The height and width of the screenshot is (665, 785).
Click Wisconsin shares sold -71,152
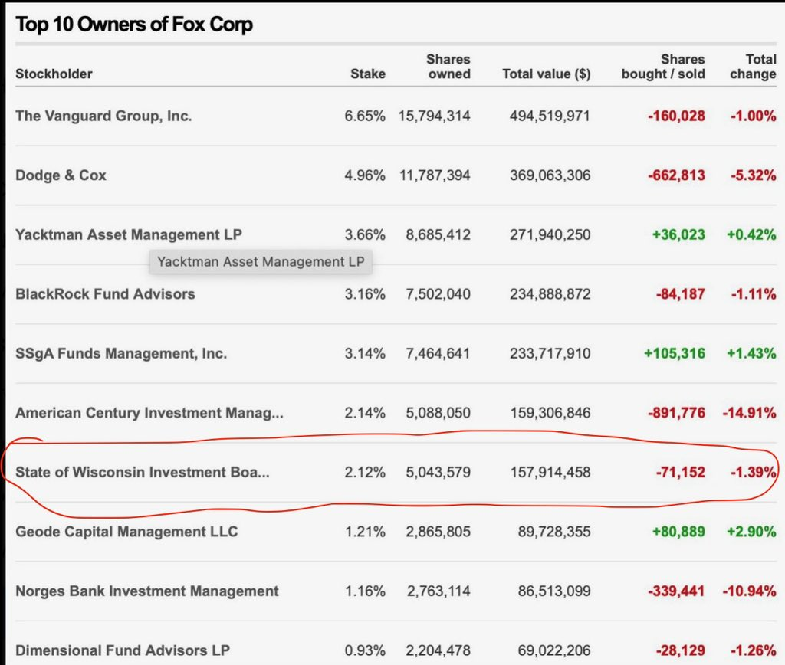[x=681, y=472]
